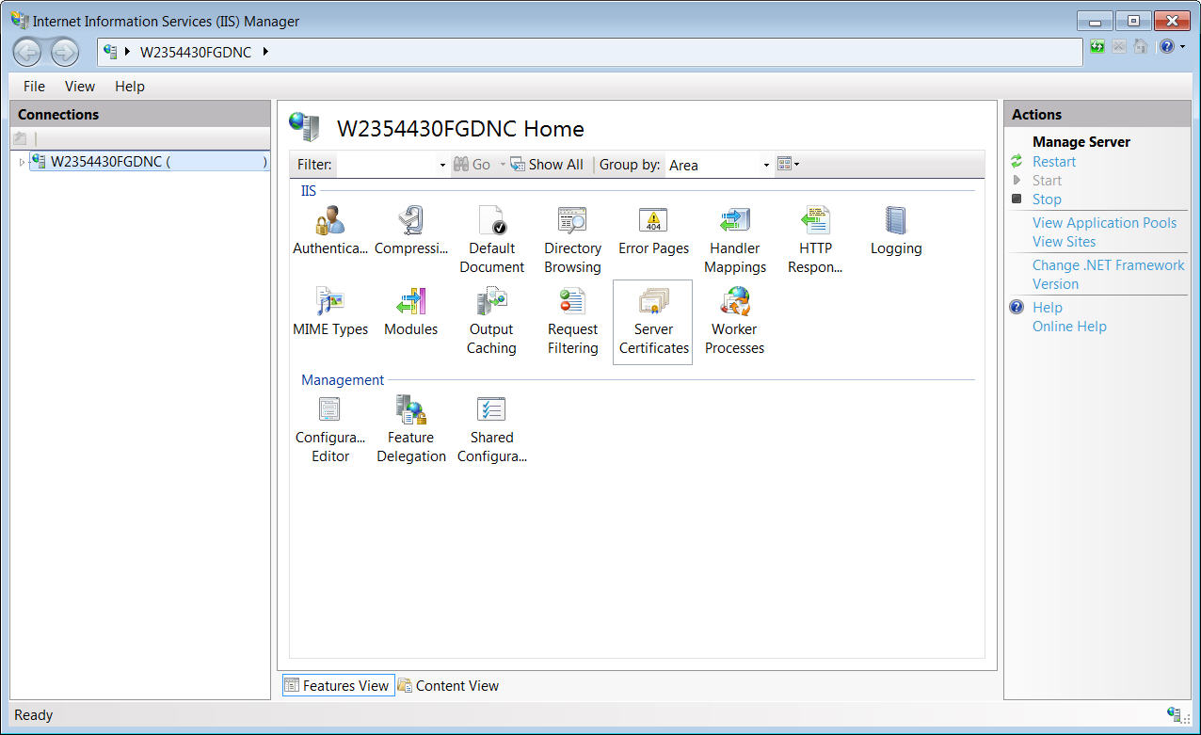Image resolution: width=1201 pixels, height=735 pixels.
Task: Open Server Certificates feature
Action: click(x=653, y=303)
